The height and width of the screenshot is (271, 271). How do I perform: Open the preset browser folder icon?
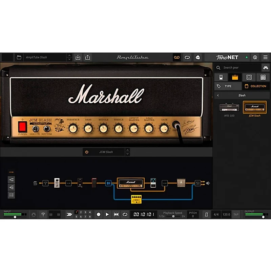(x=19, y=57)
